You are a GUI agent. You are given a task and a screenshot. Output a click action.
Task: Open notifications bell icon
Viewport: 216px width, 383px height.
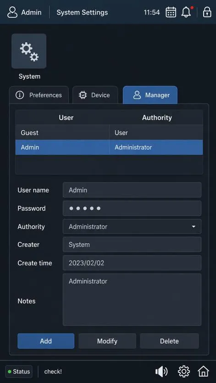tap(186, 12)
